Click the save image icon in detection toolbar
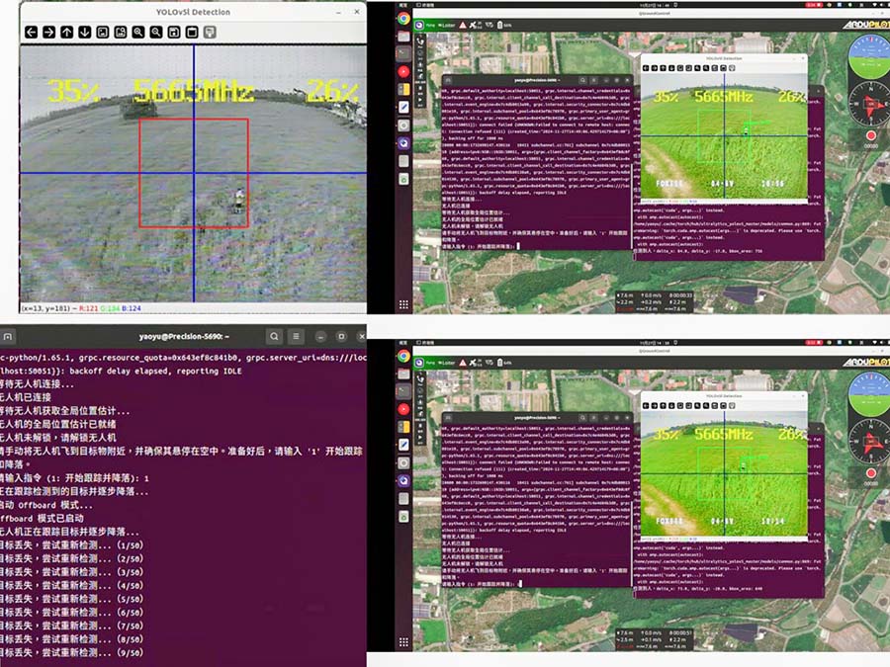 (174, 33)
